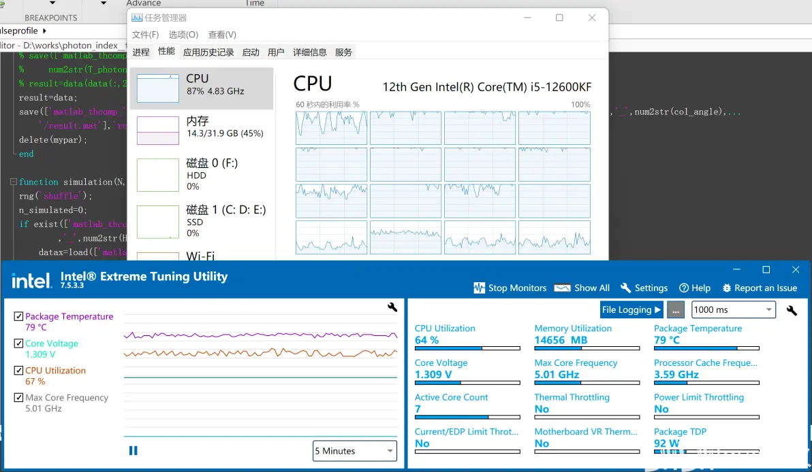Open Settings in Intel Extreme Tuning Utility

pos(644,288)
